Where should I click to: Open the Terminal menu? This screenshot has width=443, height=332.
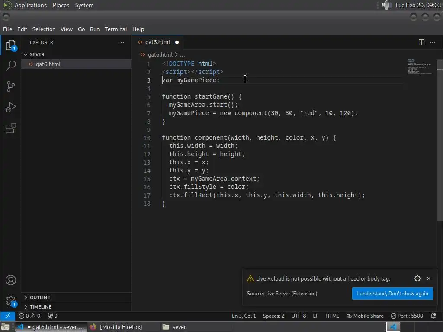pos(116,29)
